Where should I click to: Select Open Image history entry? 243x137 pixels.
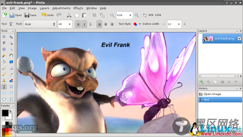[x=220, y=94]
